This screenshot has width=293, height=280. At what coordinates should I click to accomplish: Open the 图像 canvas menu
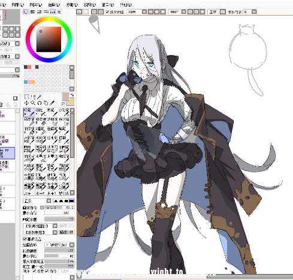(x=17, y=4)
